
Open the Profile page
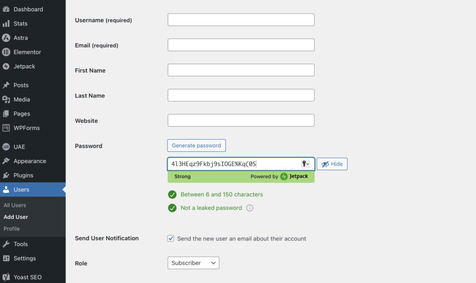(12, 229)
